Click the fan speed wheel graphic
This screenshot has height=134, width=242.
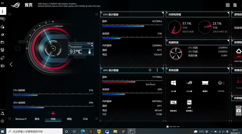[x=176, y=53]
